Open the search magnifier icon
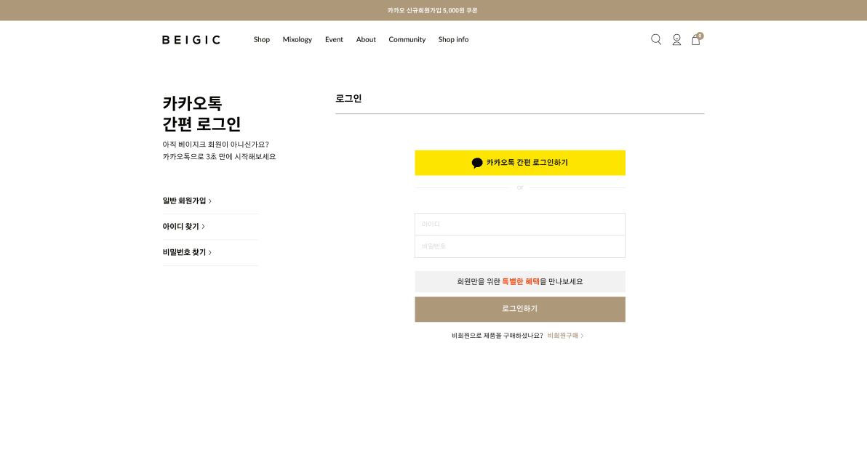The height and width of the screenshot is (465, 867). coord(656,39)
